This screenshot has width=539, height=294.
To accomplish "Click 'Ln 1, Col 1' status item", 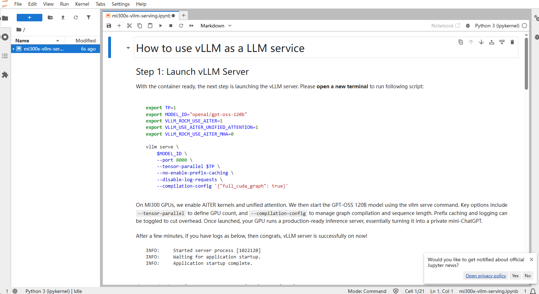I will point(442,291).
